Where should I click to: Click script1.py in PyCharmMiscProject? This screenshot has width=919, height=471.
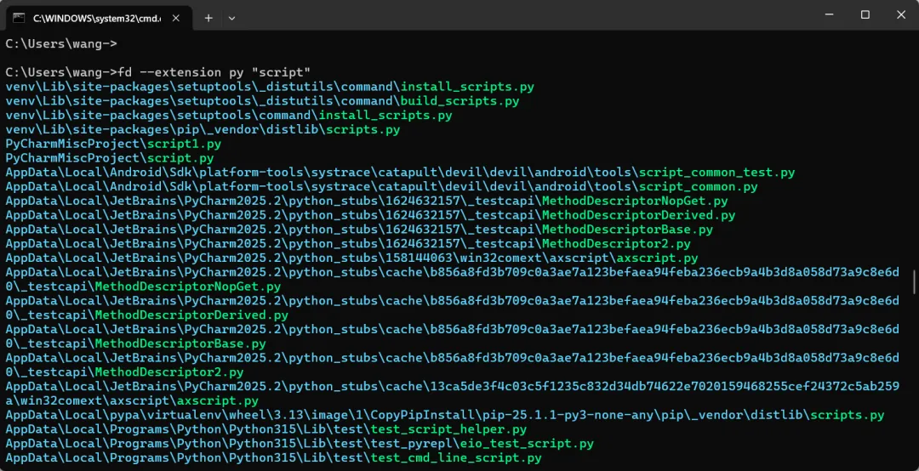(184, 144)
